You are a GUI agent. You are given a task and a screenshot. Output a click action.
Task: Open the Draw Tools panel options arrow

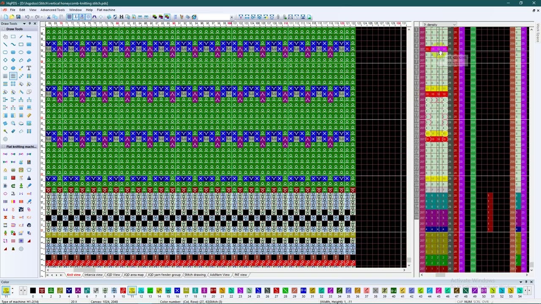(24, 24)
